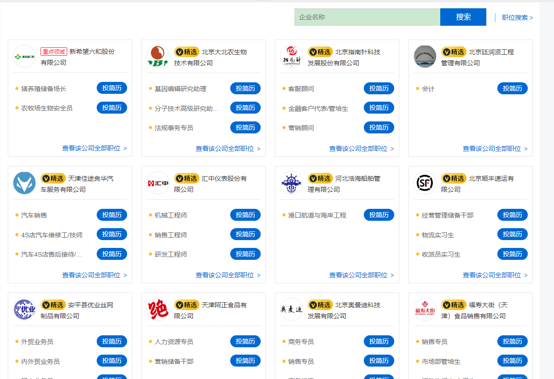Click the 安平县优业丝网 company logo
Image resolution: width=554 pixels, height=379 pixels.
click(x=24, y=310)
